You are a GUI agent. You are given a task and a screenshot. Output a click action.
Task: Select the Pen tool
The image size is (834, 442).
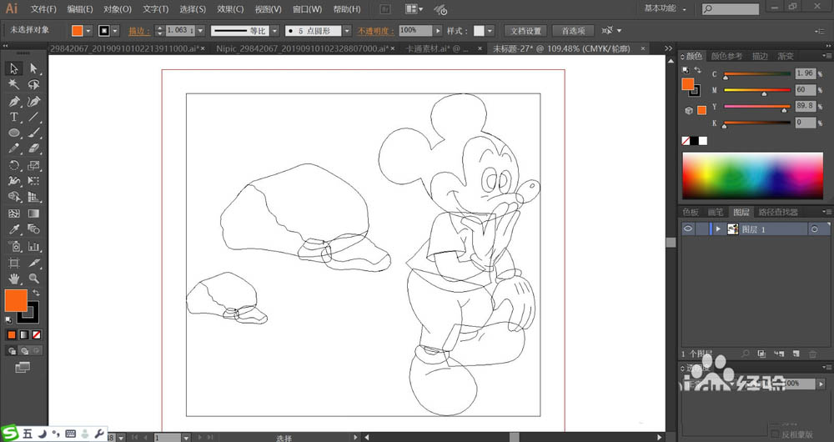tap(14, 101)
